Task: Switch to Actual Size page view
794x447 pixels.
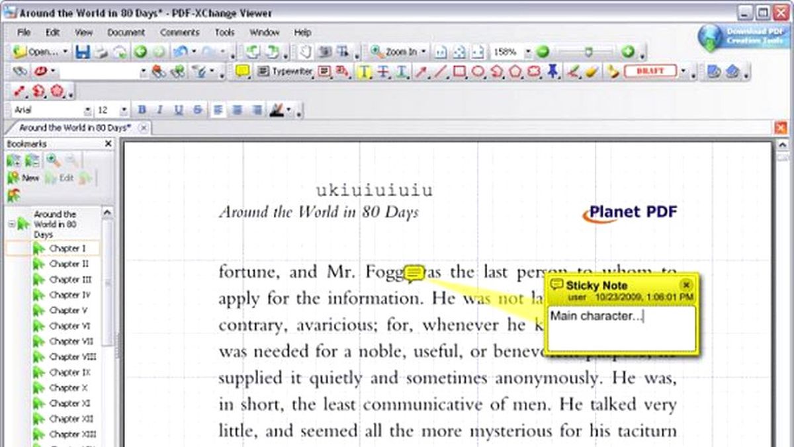Action: pos(441,52)
